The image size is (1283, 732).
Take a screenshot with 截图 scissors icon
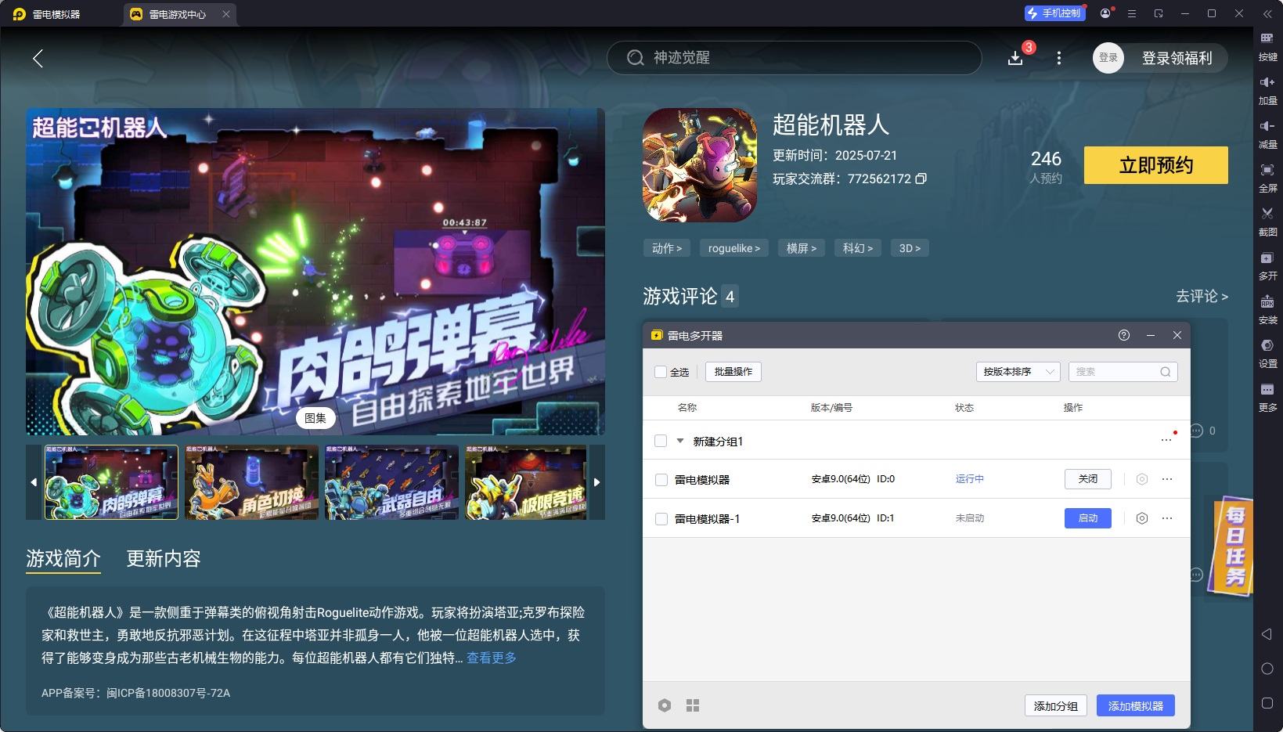tap(1267, 222)
